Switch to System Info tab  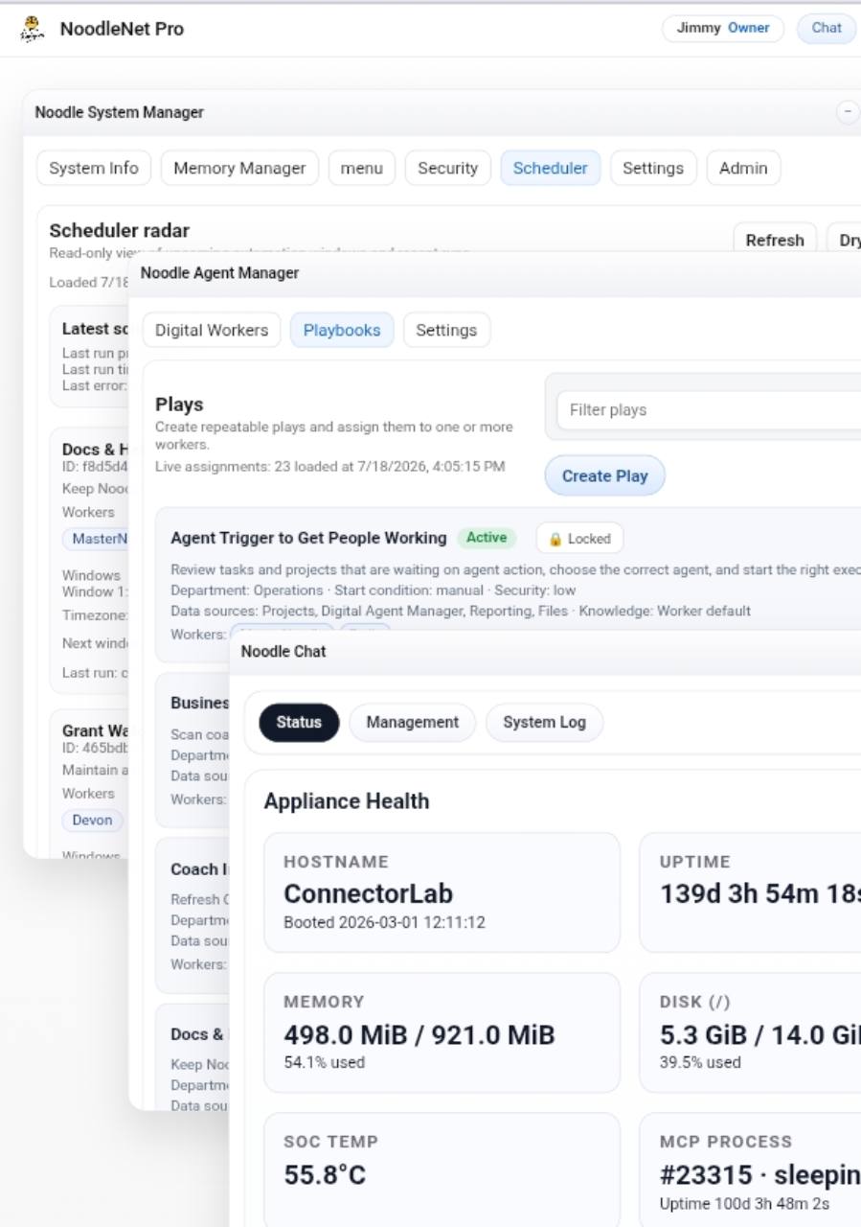(94, 168)
